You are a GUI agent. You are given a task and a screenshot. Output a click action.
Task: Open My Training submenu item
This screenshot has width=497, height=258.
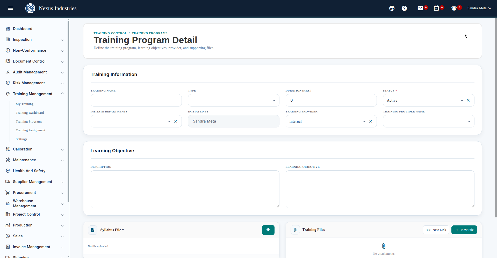click(x=25, y=104)
